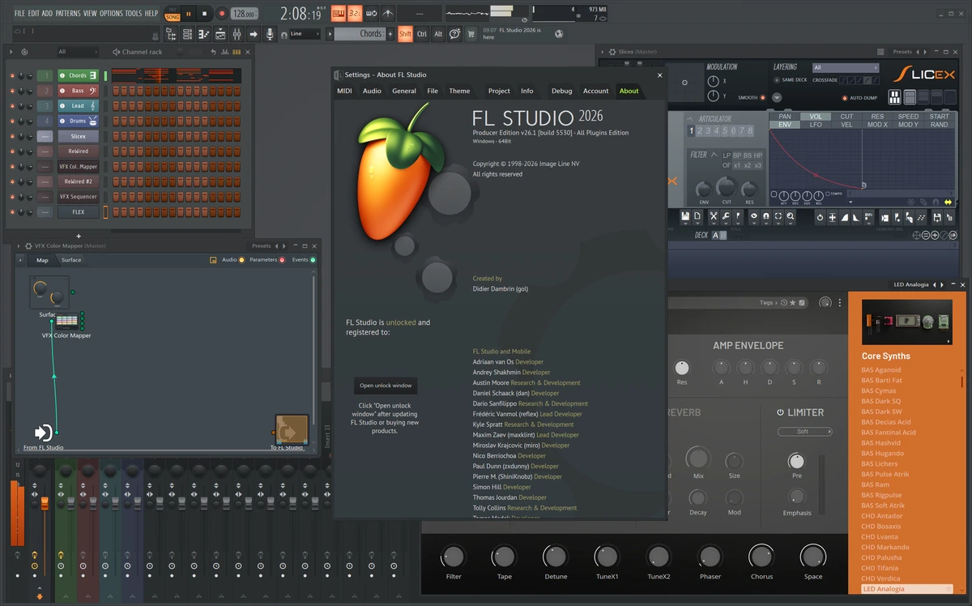Click the magnifier zoom icon in Slicex toolbar
The image size is (972, 606).
[x=791, y=216]
